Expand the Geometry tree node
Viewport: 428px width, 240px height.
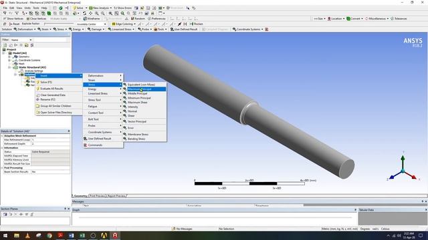pyautogui.click(x=10, y=57)
